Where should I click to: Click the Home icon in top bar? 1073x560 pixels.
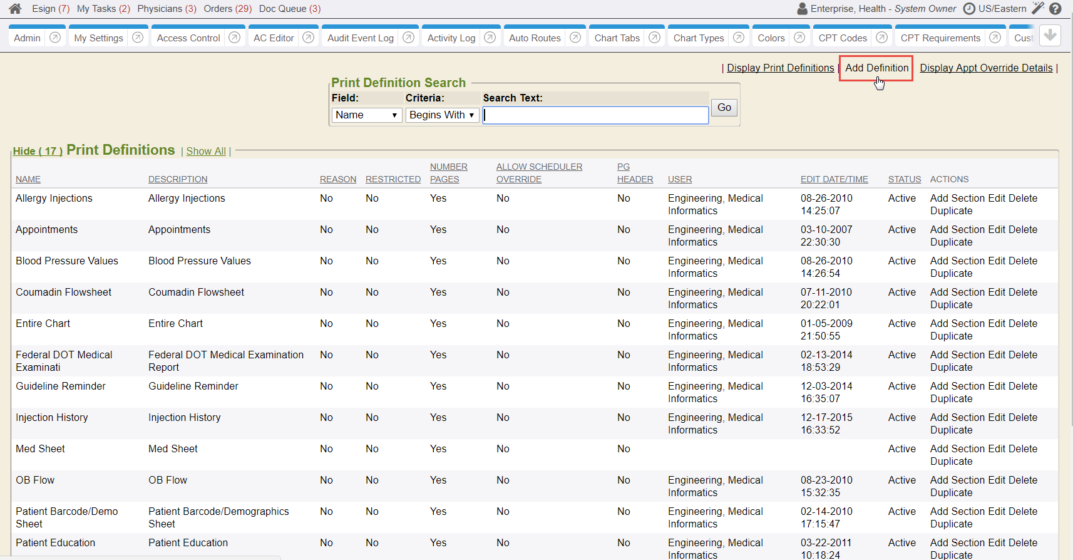pos(15,9)
